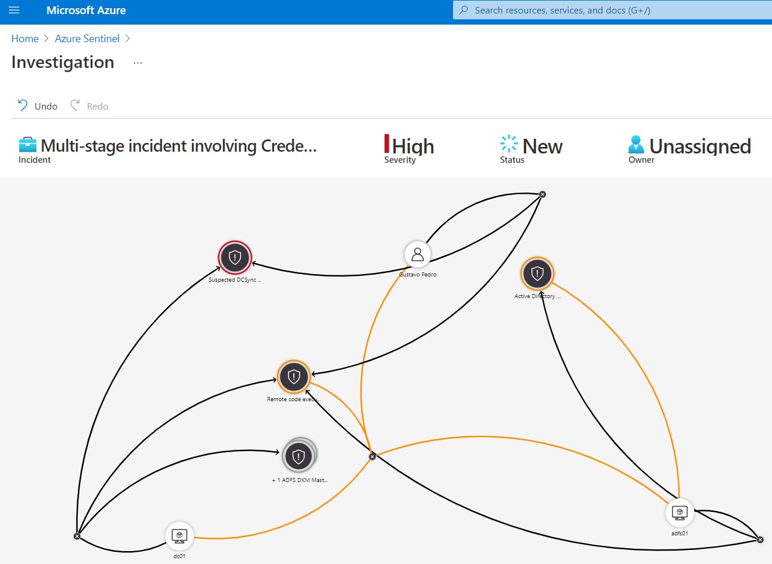
Task: Collapse the center connector node
Action: click(x=372, y=456)
